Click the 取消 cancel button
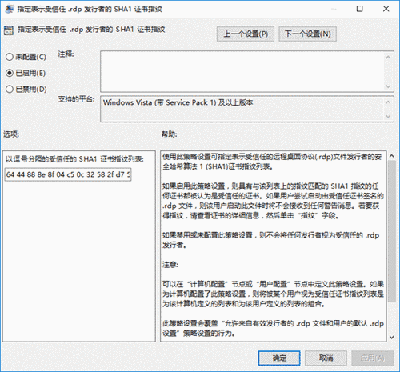Viewport: 400px width, 372px height. tap(326, 358)
